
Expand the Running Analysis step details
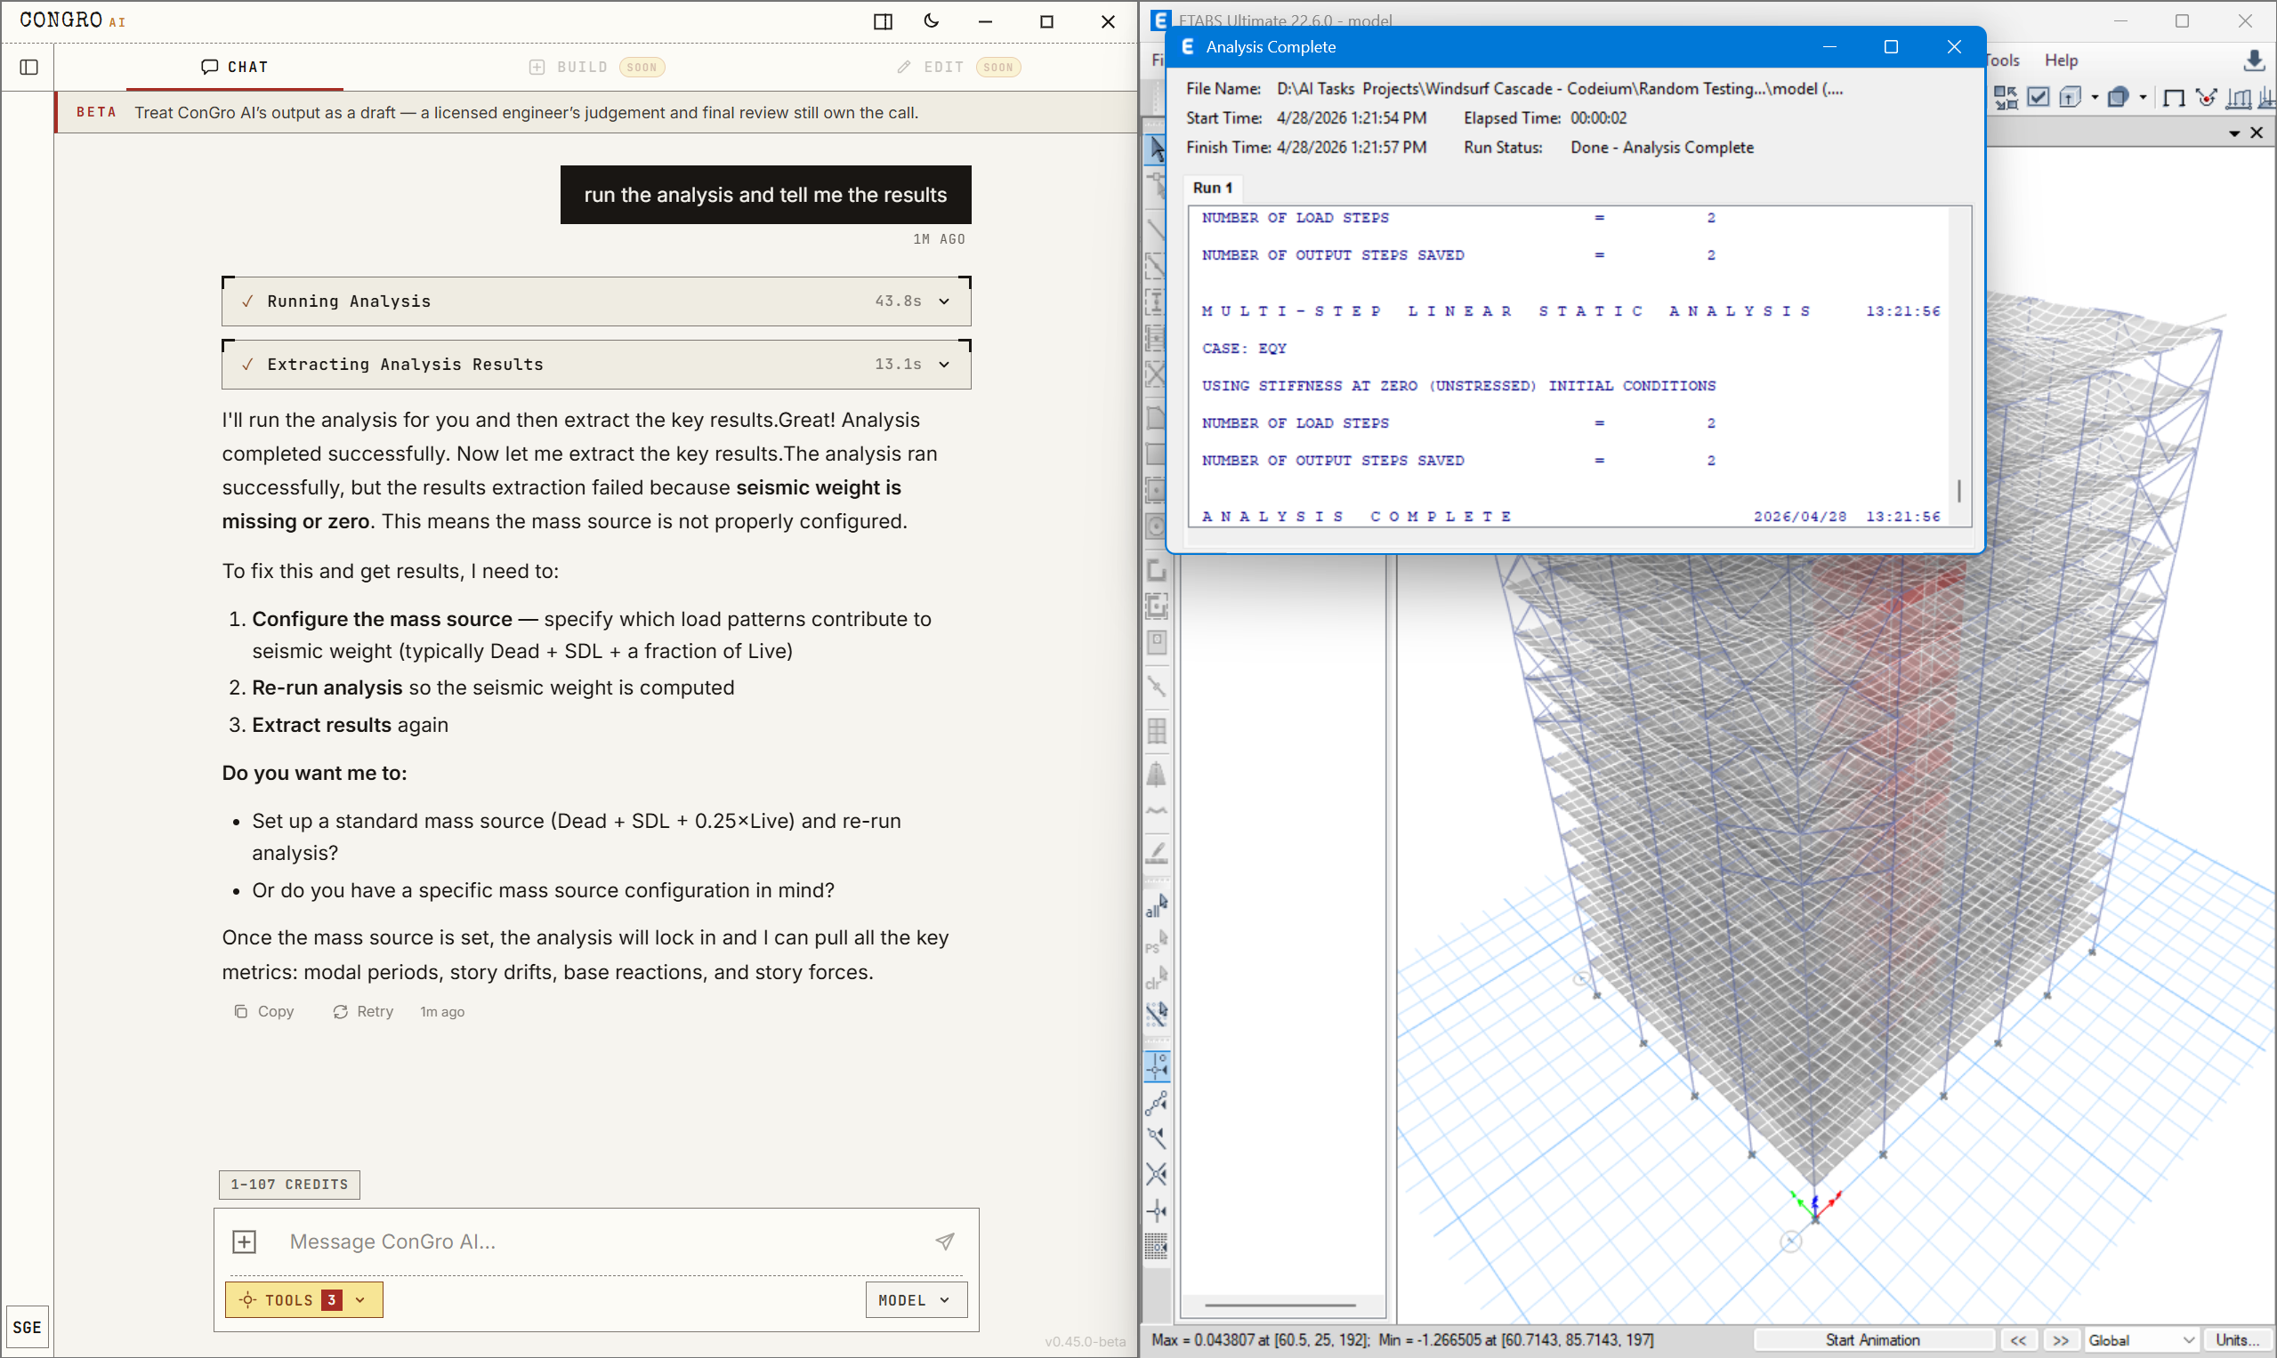(x=944, y=301)
